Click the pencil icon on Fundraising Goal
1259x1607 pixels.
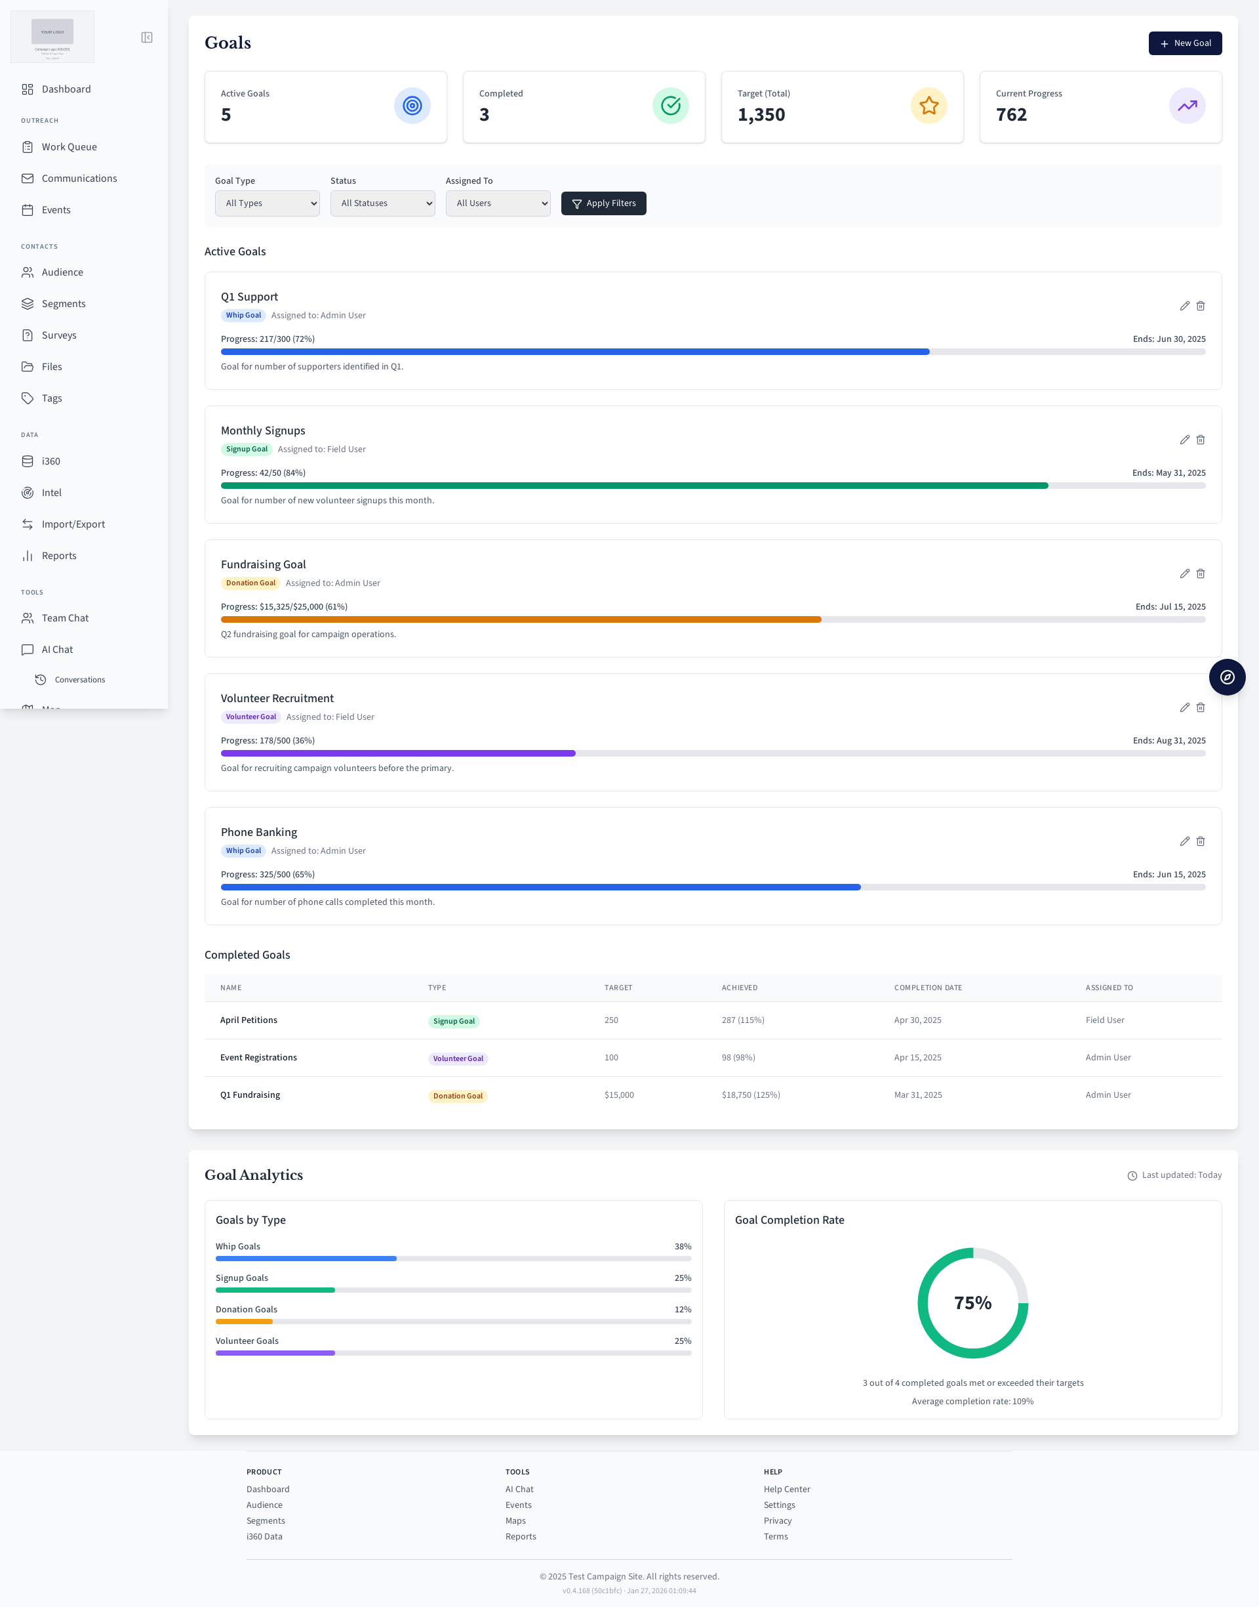(1184, 574)
